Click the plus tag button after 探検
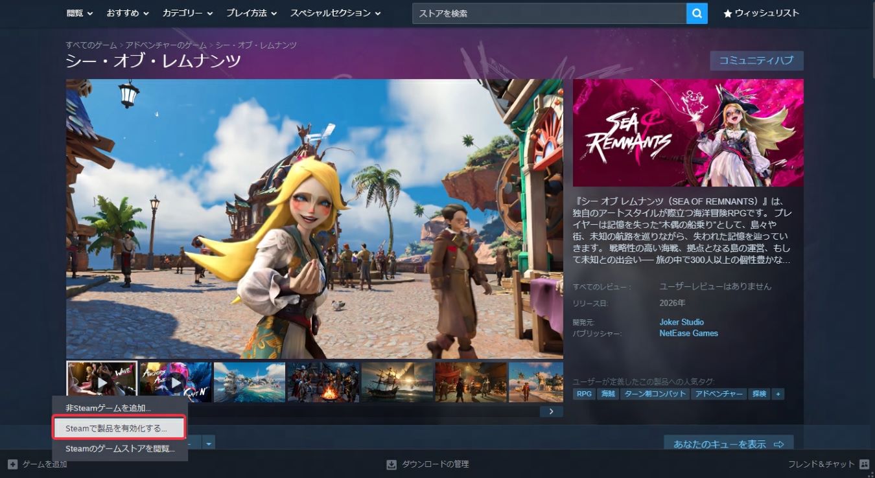The image size is (875, 478). click(x=778, y=394)
